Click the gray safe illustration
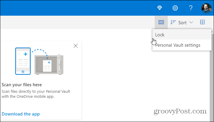 click(x=49, y=64)
